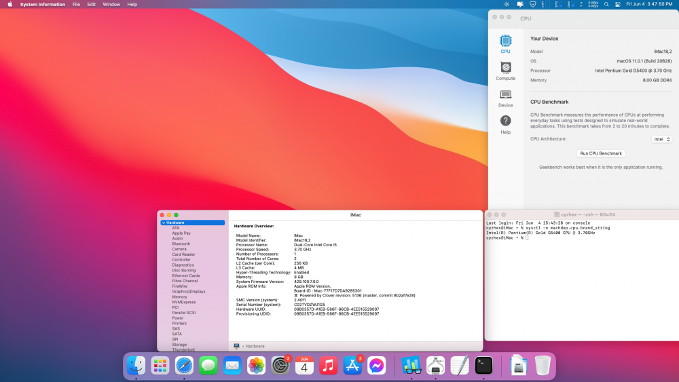Select Parallel SCSI in the sidebar
Screen dimensions: 679x382
pos(183,313)
